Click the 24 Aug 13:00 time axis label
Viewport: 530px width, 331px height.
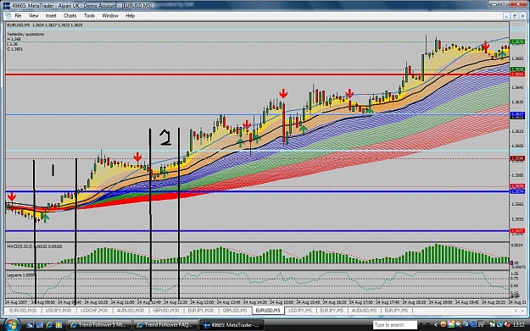click(202, 302)
